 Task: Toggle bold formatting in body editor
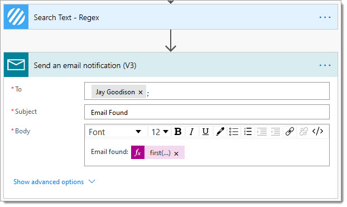point(178,132)
